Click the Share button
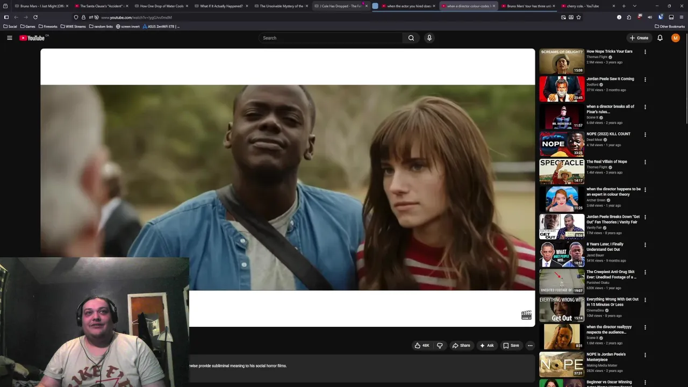Viewport: 688px width, 387px height. [x=461, y=346]
